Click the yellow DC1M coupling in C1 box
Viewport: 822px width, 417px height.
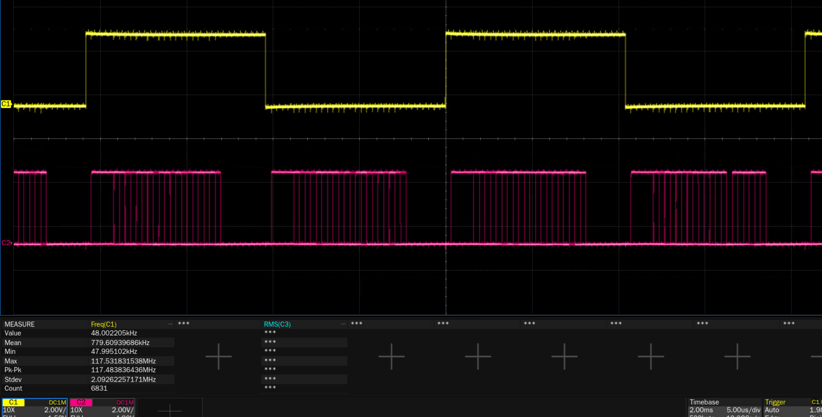[x=57, y=402]
